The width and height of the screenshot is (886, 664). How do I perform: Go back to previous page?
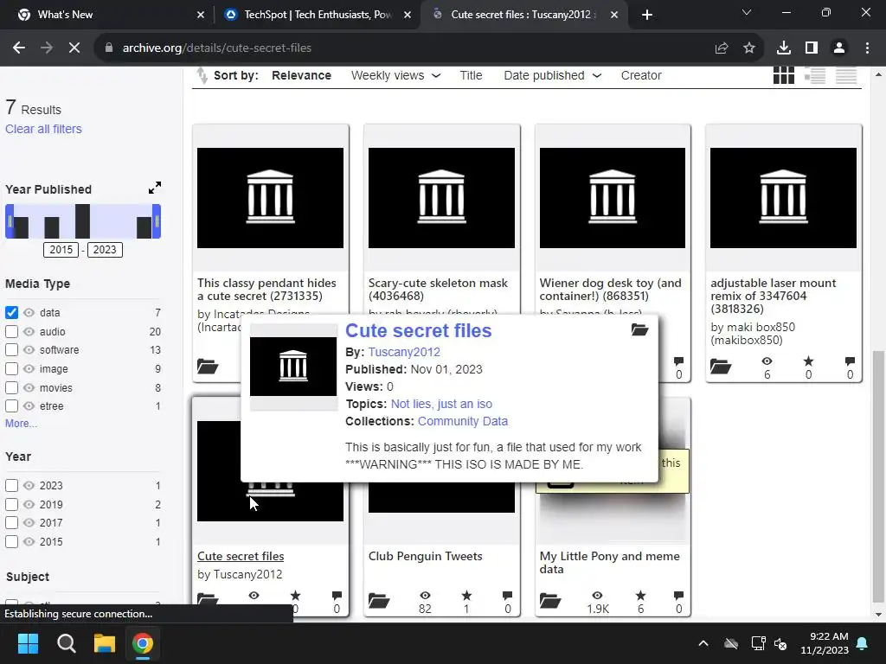click(x=19, y=48)
